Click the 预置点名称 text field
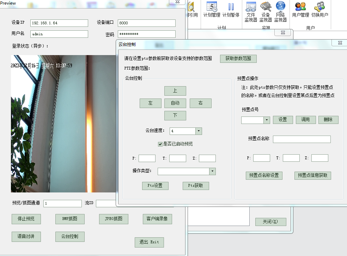This screenshot has width=347, height=256. (x=302, y=139)
